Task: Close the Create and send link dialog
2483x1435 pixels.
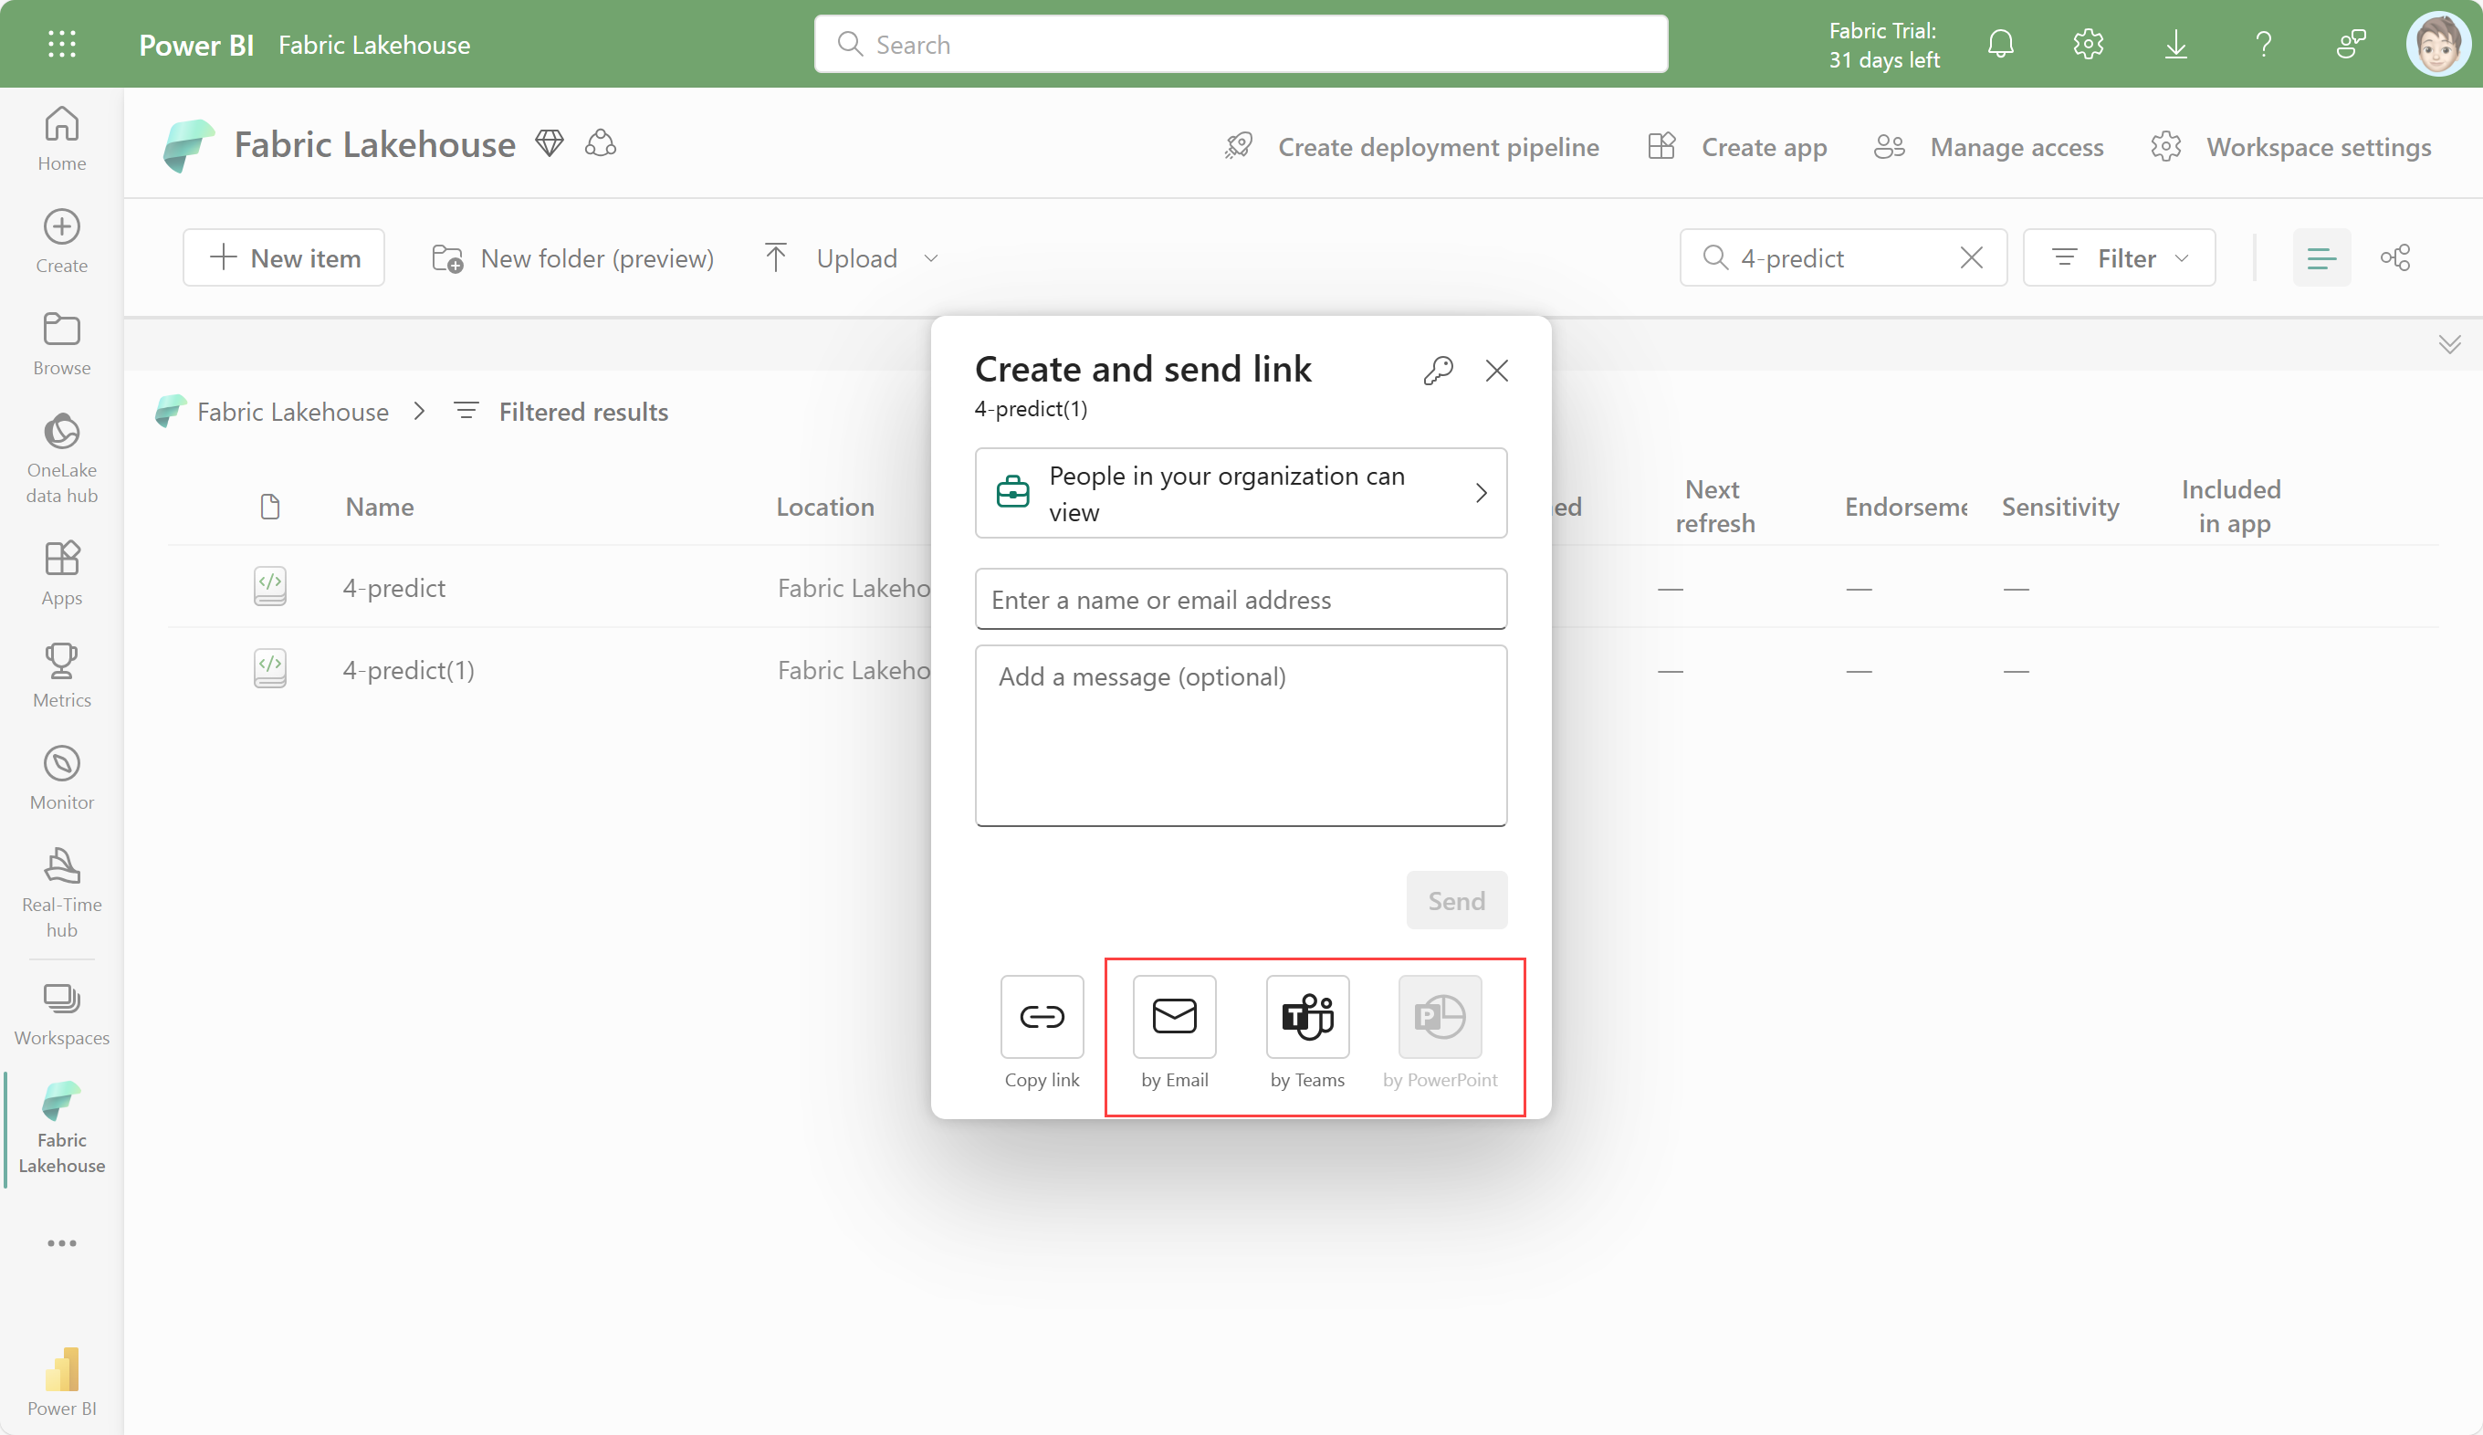Action: tap(1497, 371)
